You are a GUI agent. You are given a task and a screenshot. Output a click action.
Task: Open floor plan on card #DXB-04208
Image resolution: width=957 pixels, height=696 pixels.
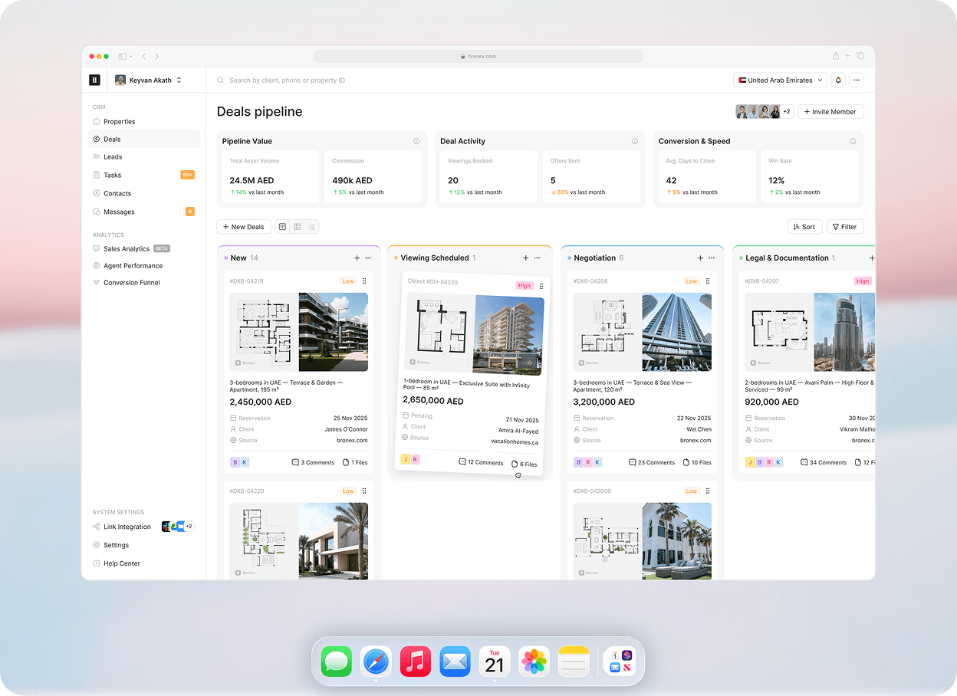(607, 332)
